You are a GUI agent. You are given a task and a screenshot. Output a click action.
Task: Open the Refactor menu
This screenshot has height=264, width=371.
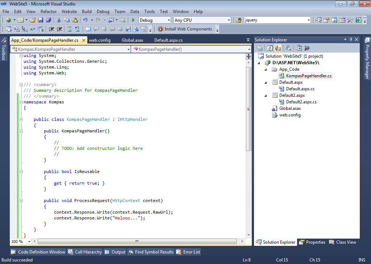(x=49, y=11)
